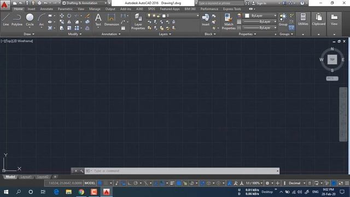Select the Polyline draw tool

click(17, 20)
